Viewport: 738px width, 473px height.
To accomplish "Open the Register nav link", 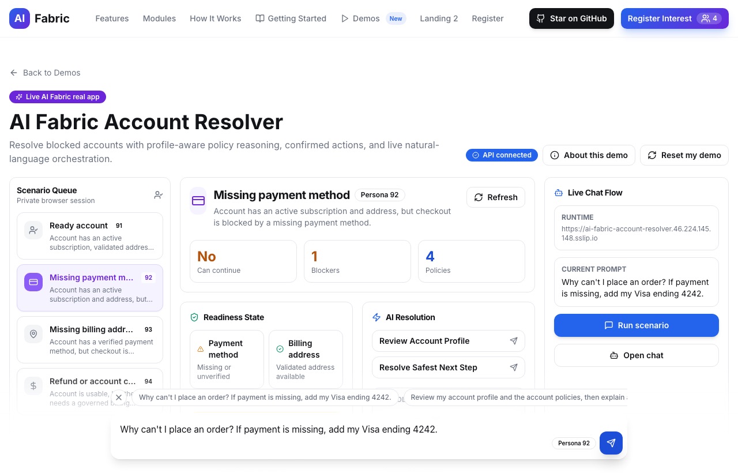I will click(488, 18).
